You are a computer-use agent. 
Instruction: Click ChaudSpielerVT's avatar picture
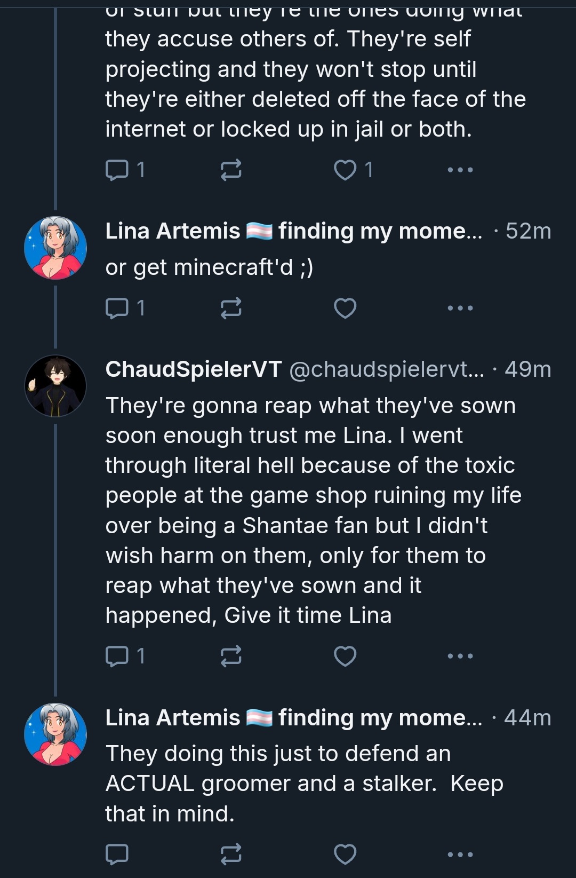point(55,385)
